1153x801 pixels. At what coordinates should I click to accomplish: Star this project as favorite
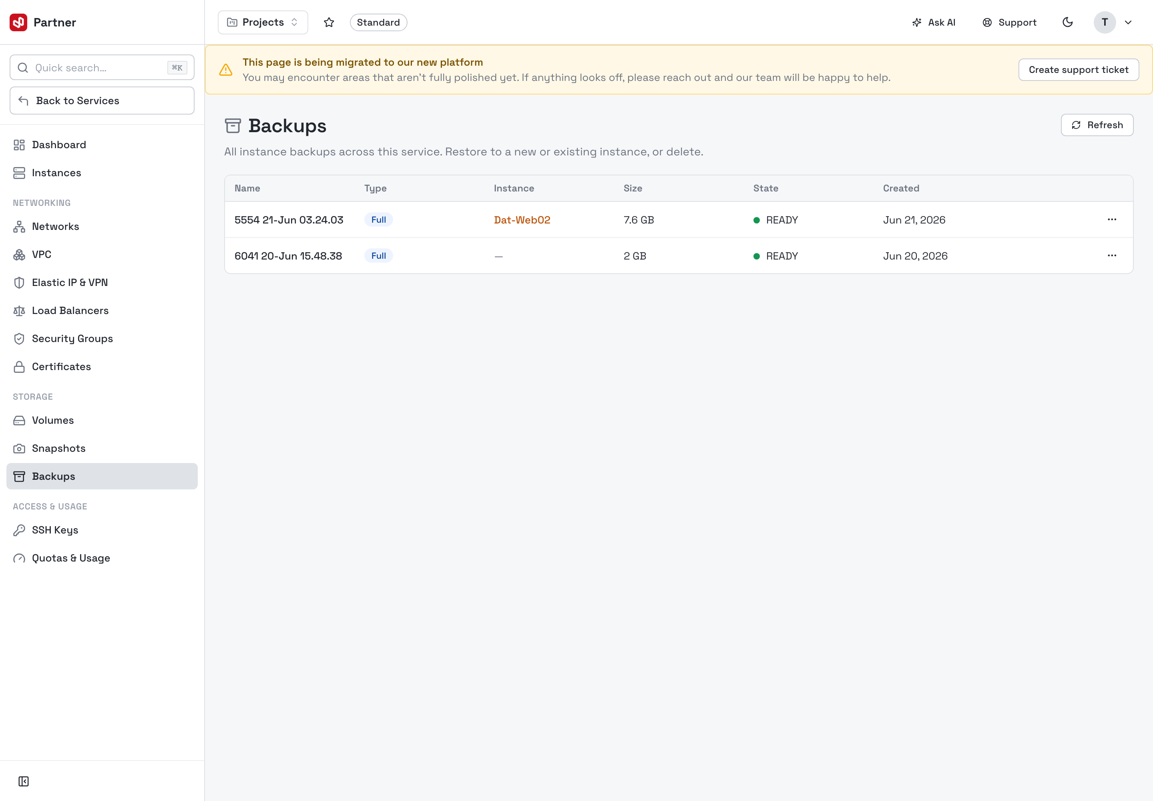329,22
